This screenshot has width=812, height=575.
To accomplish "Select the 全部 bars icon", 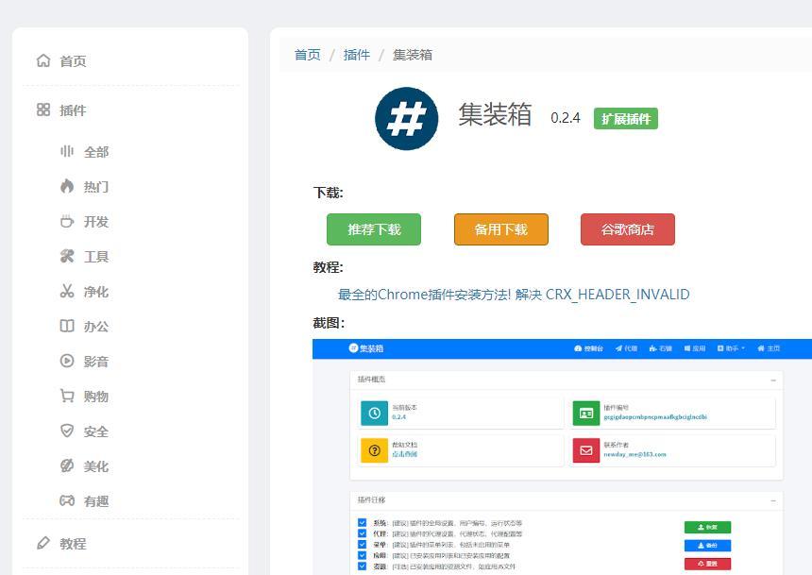I will coord(67,151).
